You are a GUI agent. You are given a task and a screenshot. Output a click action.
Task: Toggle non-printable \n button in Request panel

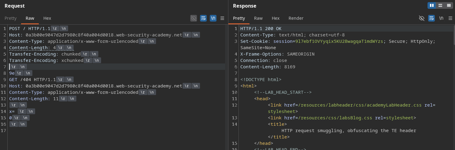pos(213,18)
